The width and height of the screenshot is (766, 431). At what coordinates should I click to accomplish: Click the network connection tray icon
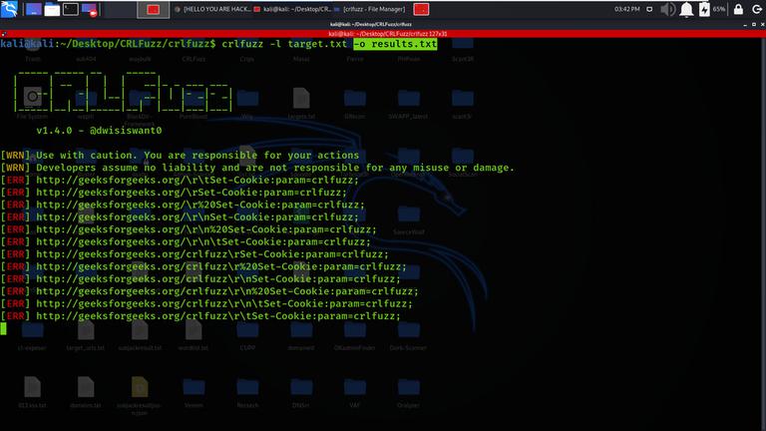pos(649,9)
